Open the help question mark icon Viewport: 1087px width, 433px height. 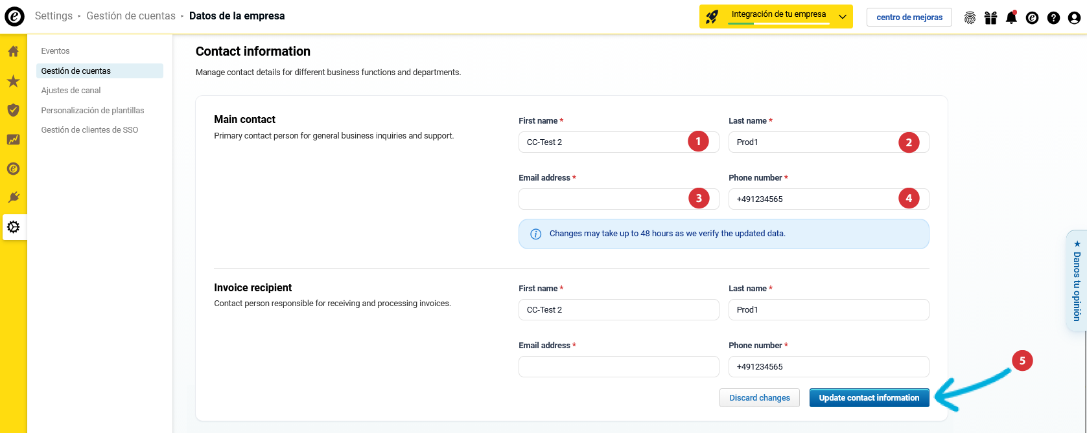coord(1053,17)
